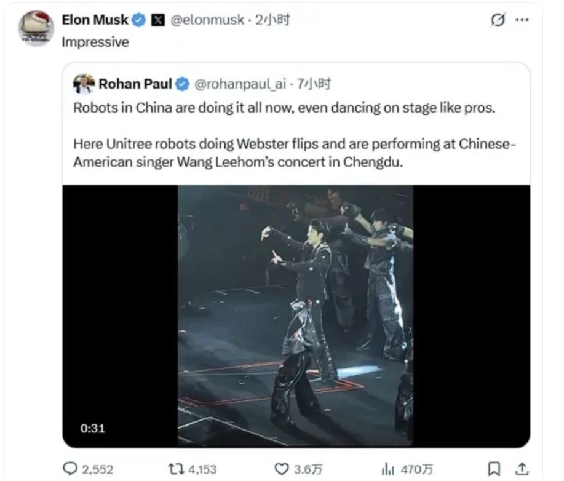Click Elon Musk's profile avatar
This screenshot has width=564, height=481.
point(36,28)
